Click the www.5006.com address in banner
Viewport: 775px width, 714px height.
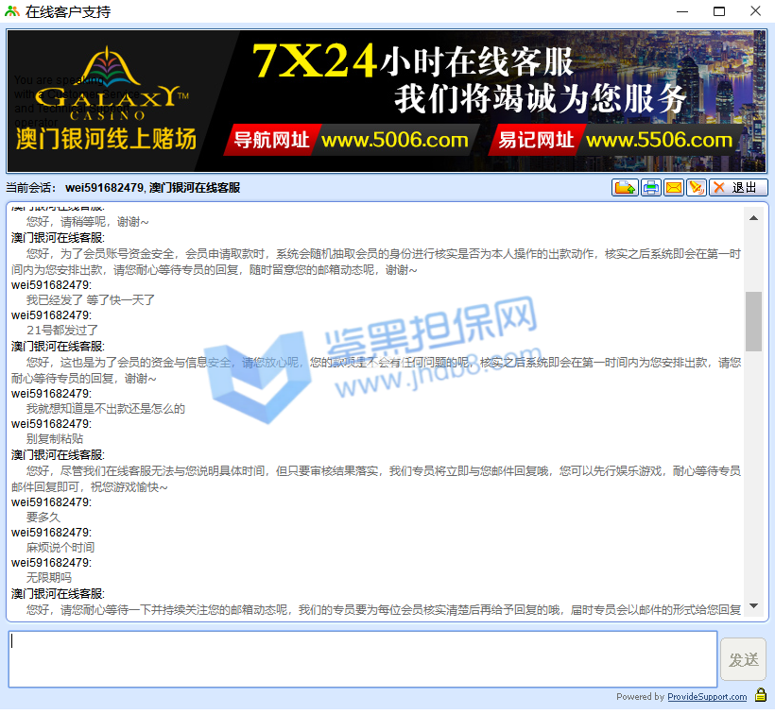[x=393, y=141]
